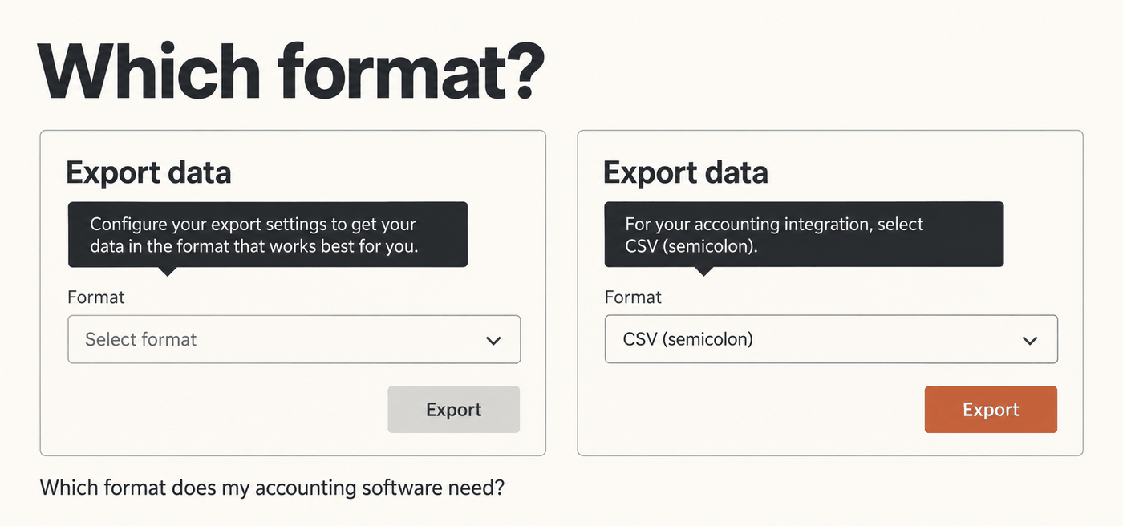1123x526 pixels.
Task: Click the disabled grey Export button
Action: pos(454,410)
